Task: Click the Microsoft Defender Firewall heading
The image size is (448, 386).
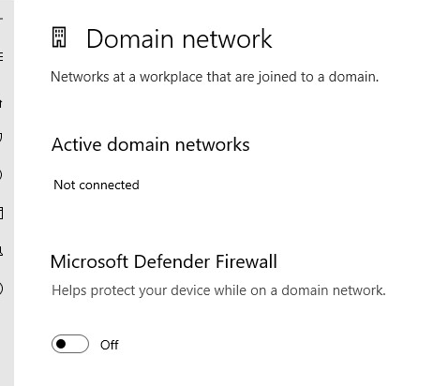Action: (x=164, y=261)
